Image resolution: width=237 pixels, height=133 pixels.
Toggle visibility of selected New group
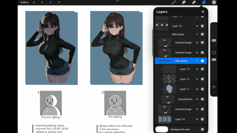click(x=202, y=61)
